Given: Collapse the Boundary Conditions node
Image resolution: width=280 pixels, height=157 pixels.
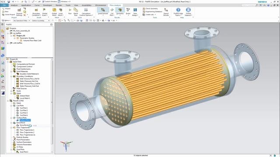Looking at the screenshot, I should 11,76.
